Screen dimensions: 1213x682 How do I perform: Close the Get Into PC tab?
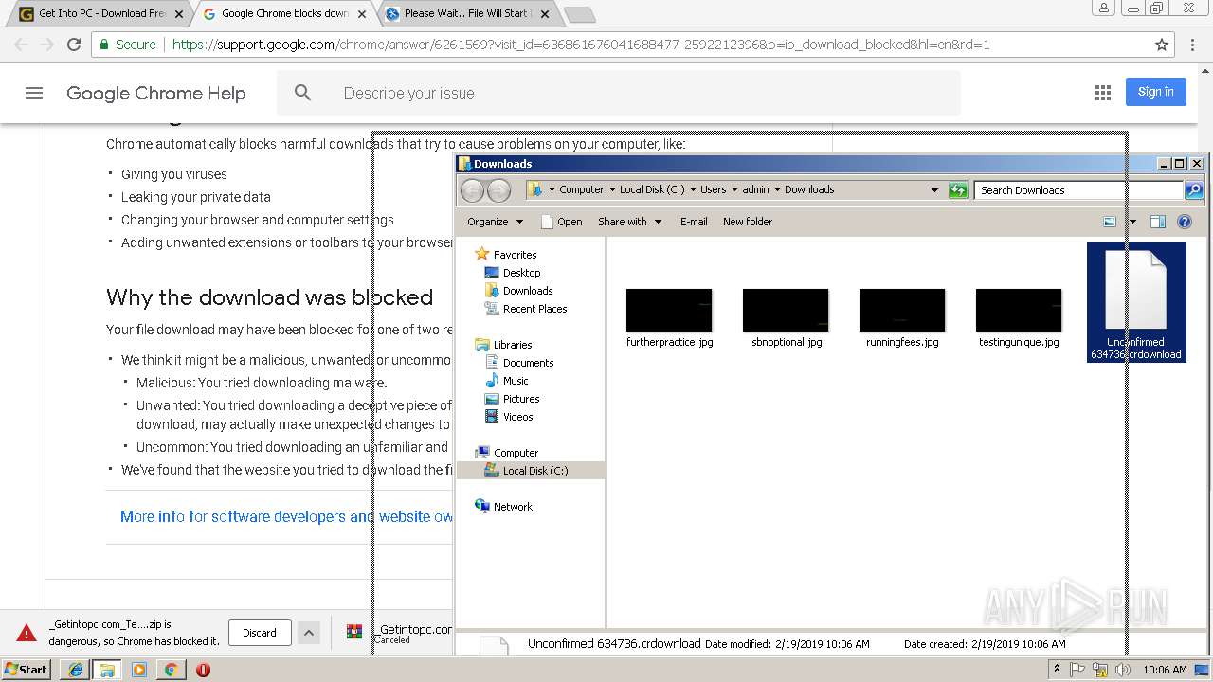click(179, 14)
